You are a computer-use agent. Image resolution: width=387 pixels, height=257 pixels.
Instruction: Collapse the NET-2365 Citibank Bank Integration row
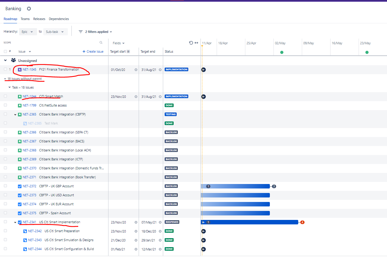coord(15,115)
